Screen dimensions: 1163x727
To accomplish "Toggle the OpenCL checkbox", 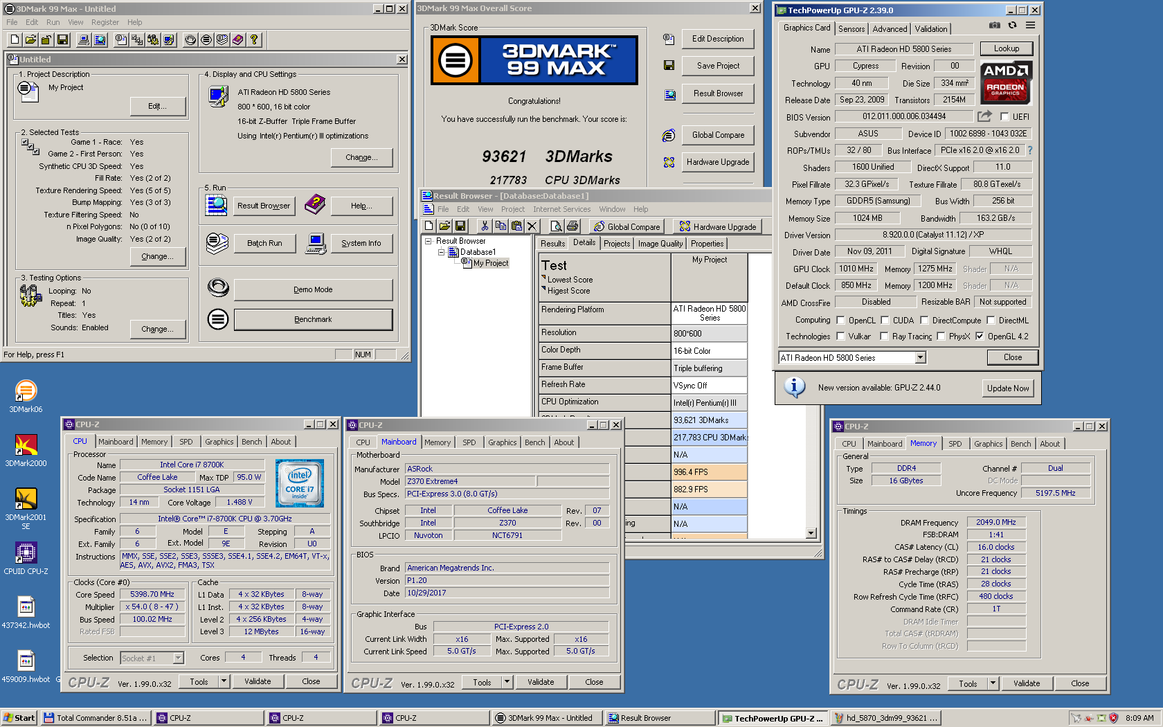I will [x=840, y=320].
